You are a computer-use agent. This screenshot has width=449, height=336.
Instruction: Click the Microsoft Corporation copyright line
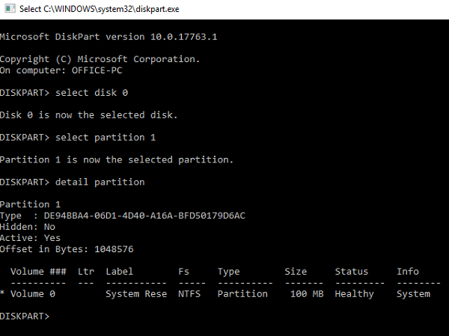[x=100, y=58]
